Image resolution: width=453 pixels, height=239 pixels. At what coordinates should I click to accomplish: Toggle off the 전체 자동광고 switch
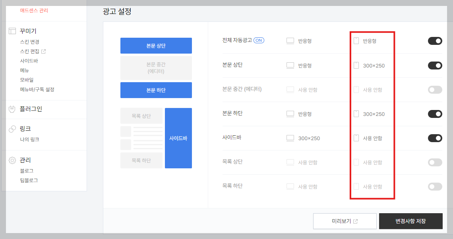click(435, 40)
